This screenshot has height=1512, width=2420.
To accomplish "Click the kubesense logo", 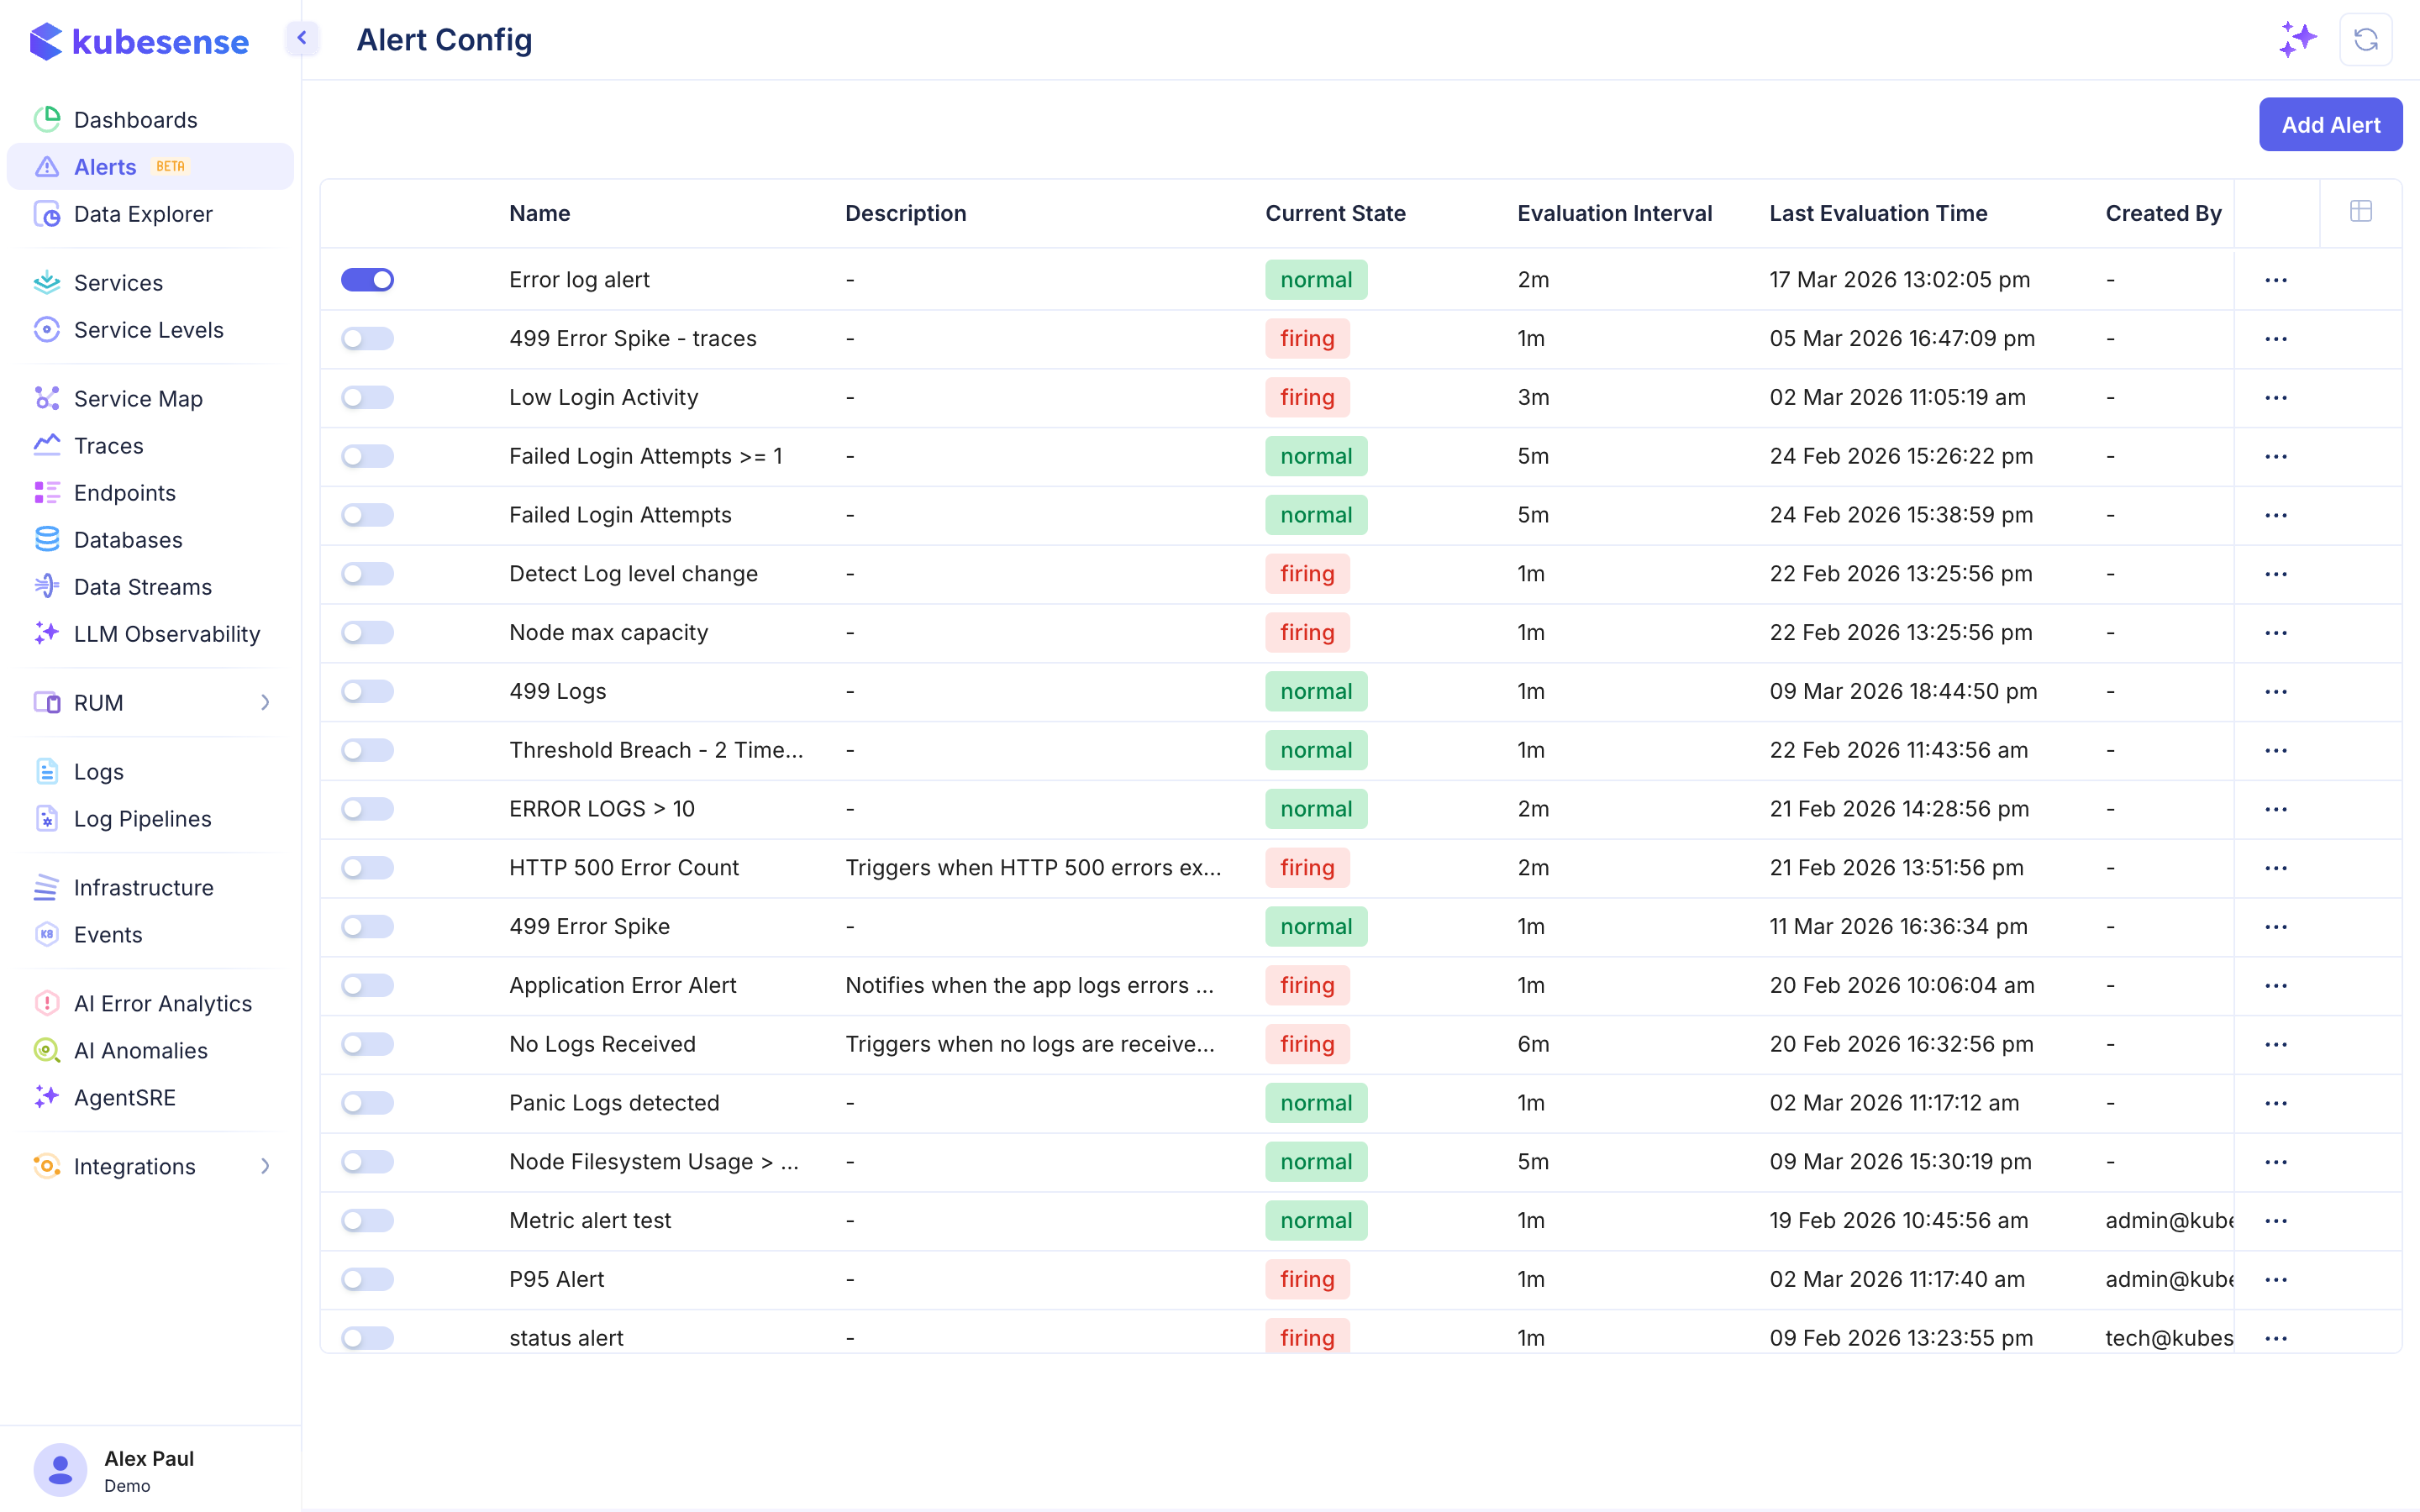I will click(x=139, y=42).
